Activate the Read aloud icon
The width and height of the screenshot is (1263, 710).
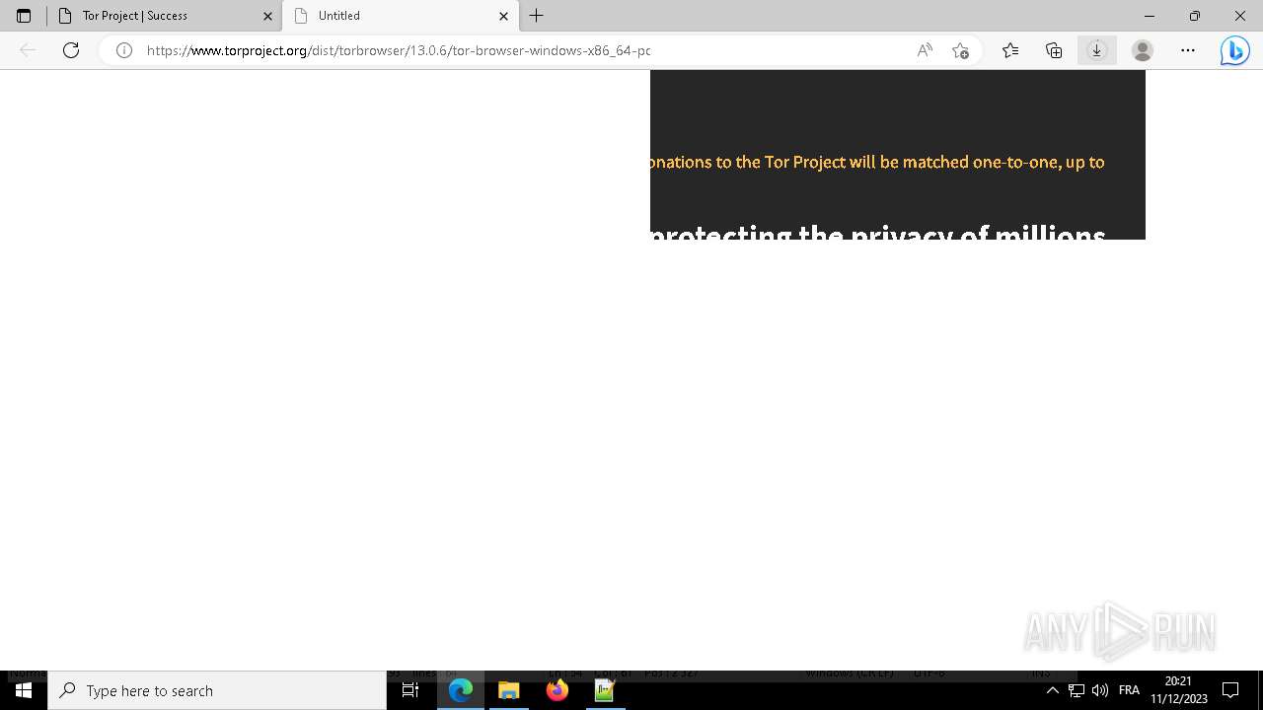click(925, 50)
